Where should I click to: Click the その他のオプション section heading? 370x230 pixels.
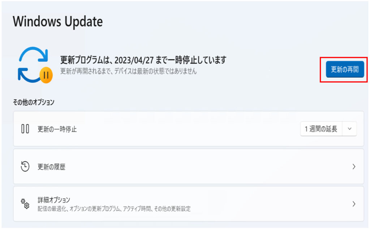[x=34, y=102]
